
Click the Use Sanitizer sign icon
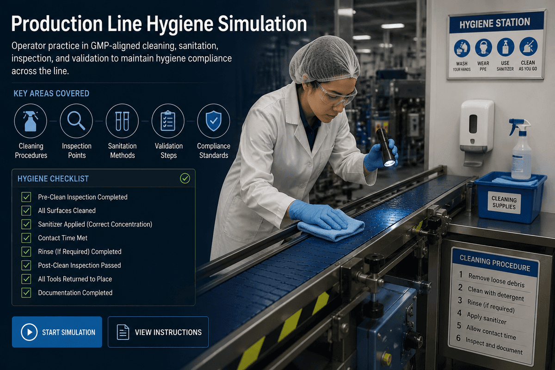point(505,47)
